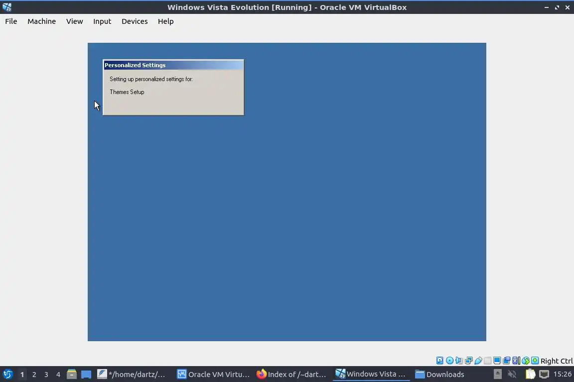This screenshot has width=574, height=382.
Task: Open the Devices menu
Action: [135, 21]
